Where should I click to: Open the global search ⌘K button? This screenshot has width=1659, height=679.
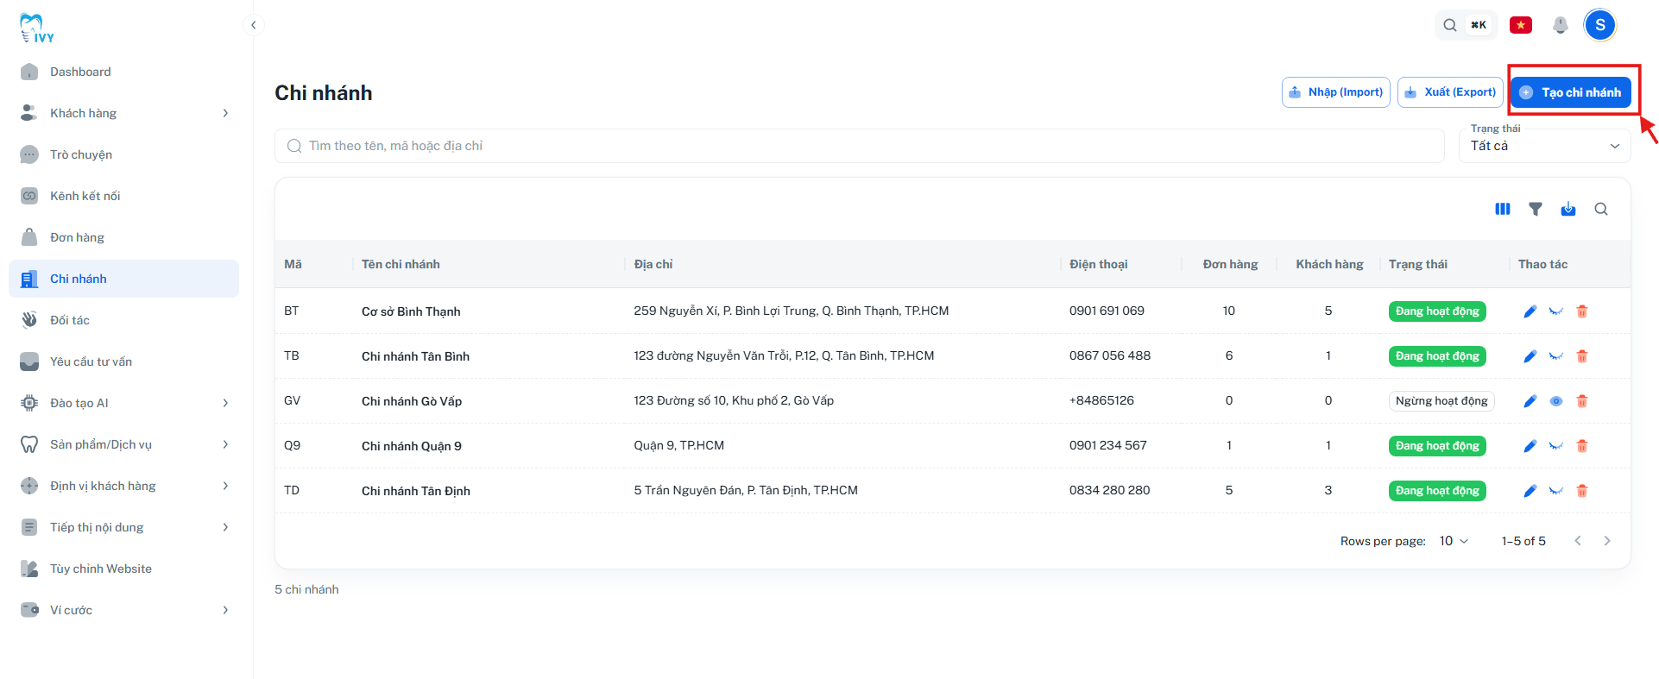(1465, 25)
